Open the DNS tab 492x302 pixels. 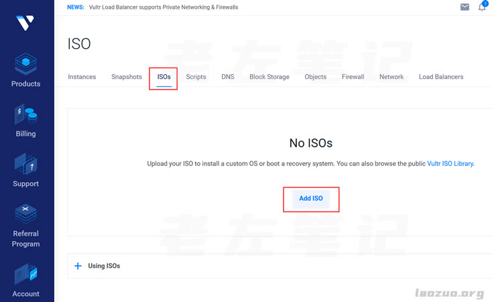pyautogui.click(x=228, y=77)
